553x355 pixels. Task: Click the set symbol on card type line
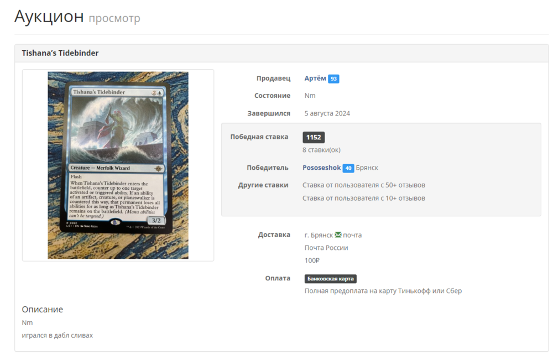pyautogui.click(x=158, y=169)
